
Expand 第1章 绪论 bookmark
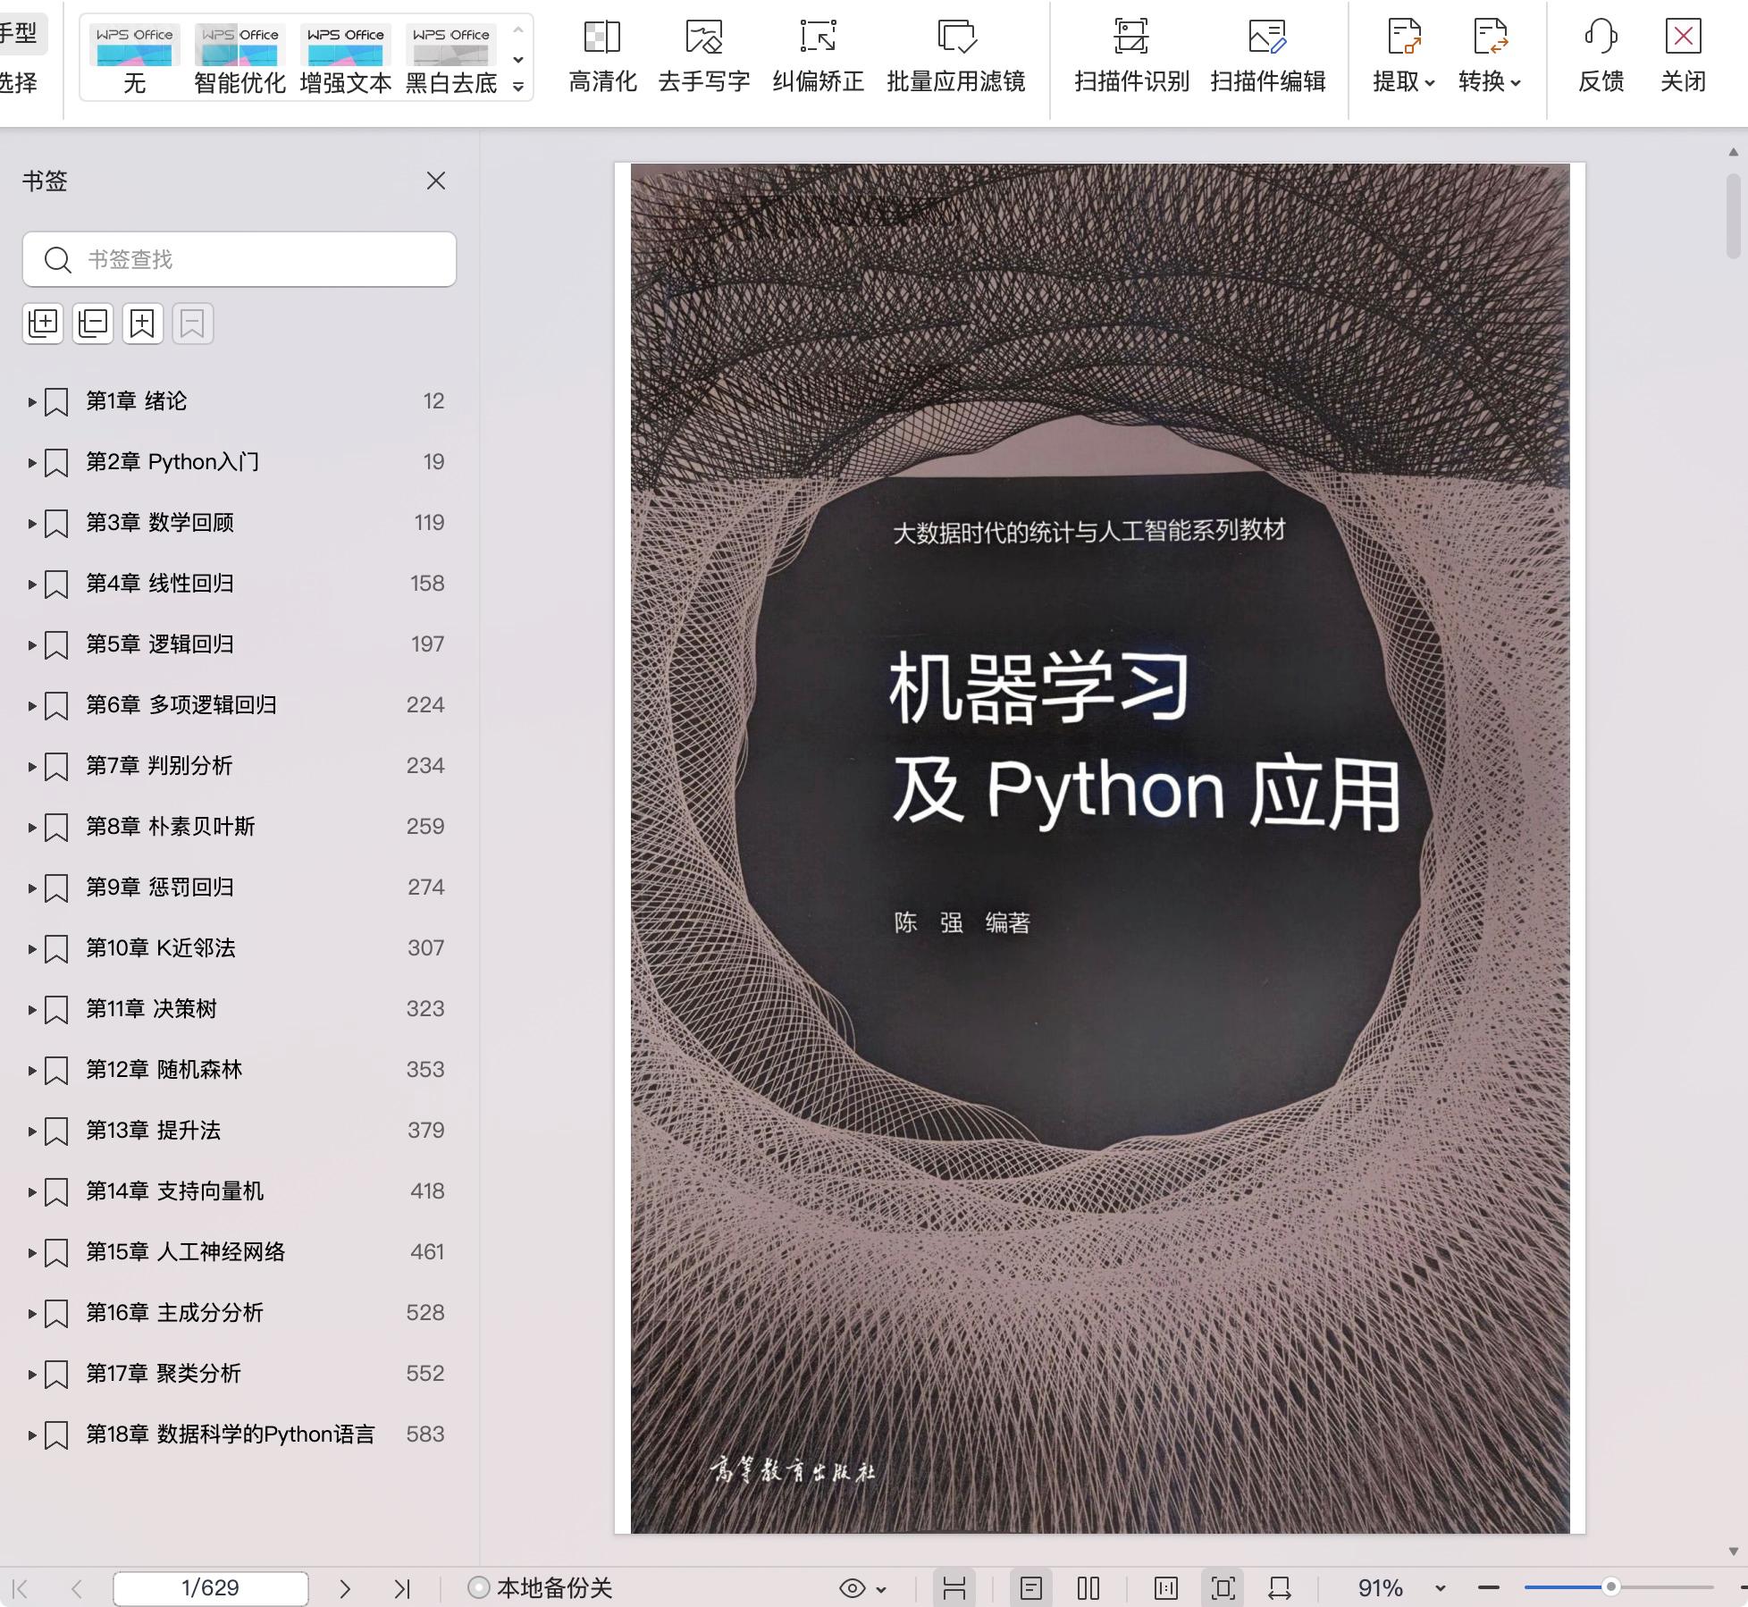pos(32,402)
